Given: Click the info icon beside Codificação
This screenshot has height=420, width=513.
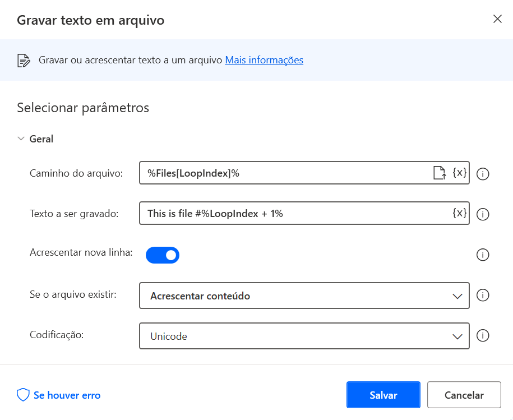Looking at the screenshot, I should [x=483, y=335].
